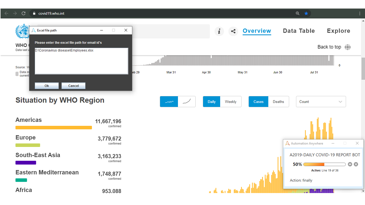Click the bot progress bar at 50%
This screenshot has width=365, height=205.
point(325,164)
